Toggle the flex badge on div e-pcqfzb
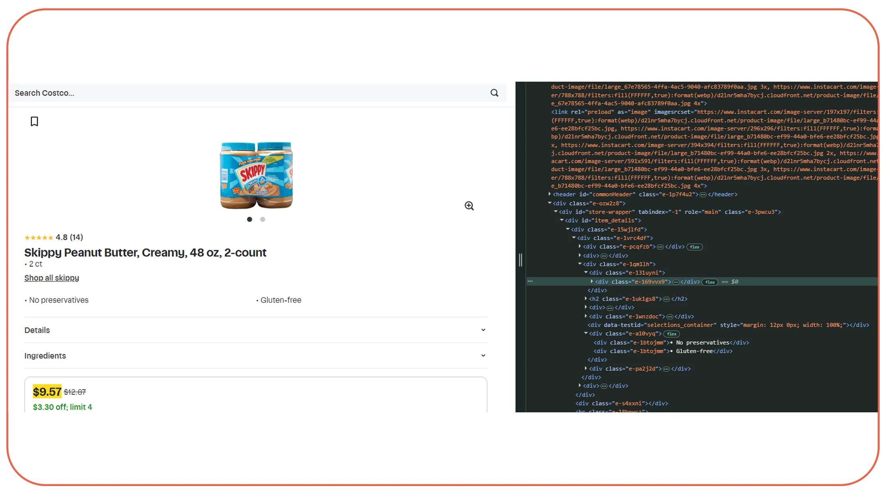The width and height of the screenshot is (886, 494). pos(695,247)
